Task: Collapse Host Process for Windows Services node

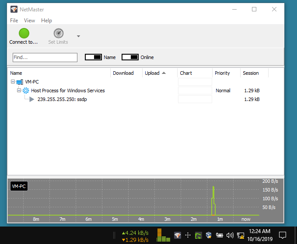Action: tap(19, 90)
